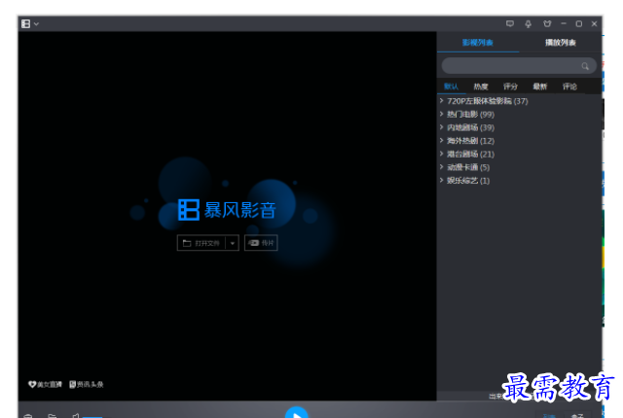Switch to the 播放列表 tab
Image resolution: width=623 pixels, height=418 pixels.
[561, 43]
